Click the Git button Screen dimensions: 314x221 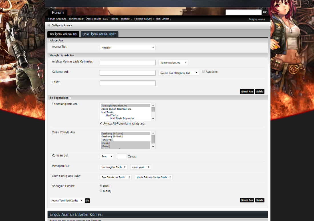tap(87, 200)
